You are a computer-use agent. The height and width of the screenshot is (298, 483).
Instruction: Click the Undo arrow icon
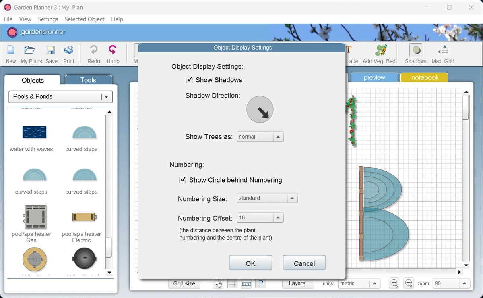[x=113, y=50]
